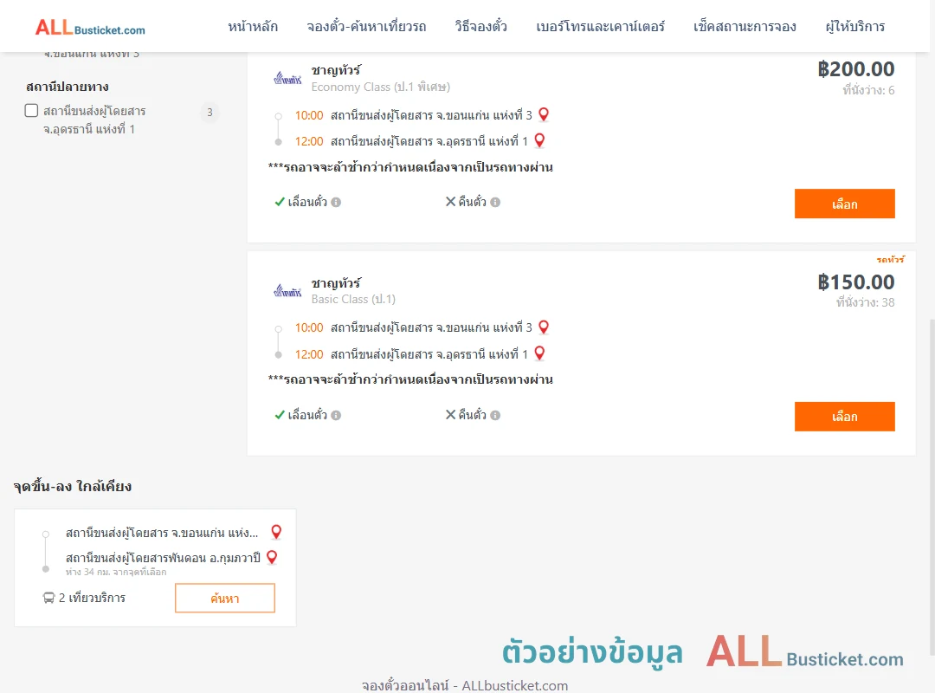Open map pin for Khon Kaen departure, Economy trip

point(543,114)
